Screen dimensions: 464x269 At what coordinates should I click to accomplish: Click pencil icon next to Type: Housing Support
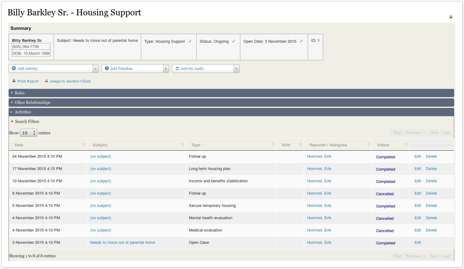coord(190,41)
